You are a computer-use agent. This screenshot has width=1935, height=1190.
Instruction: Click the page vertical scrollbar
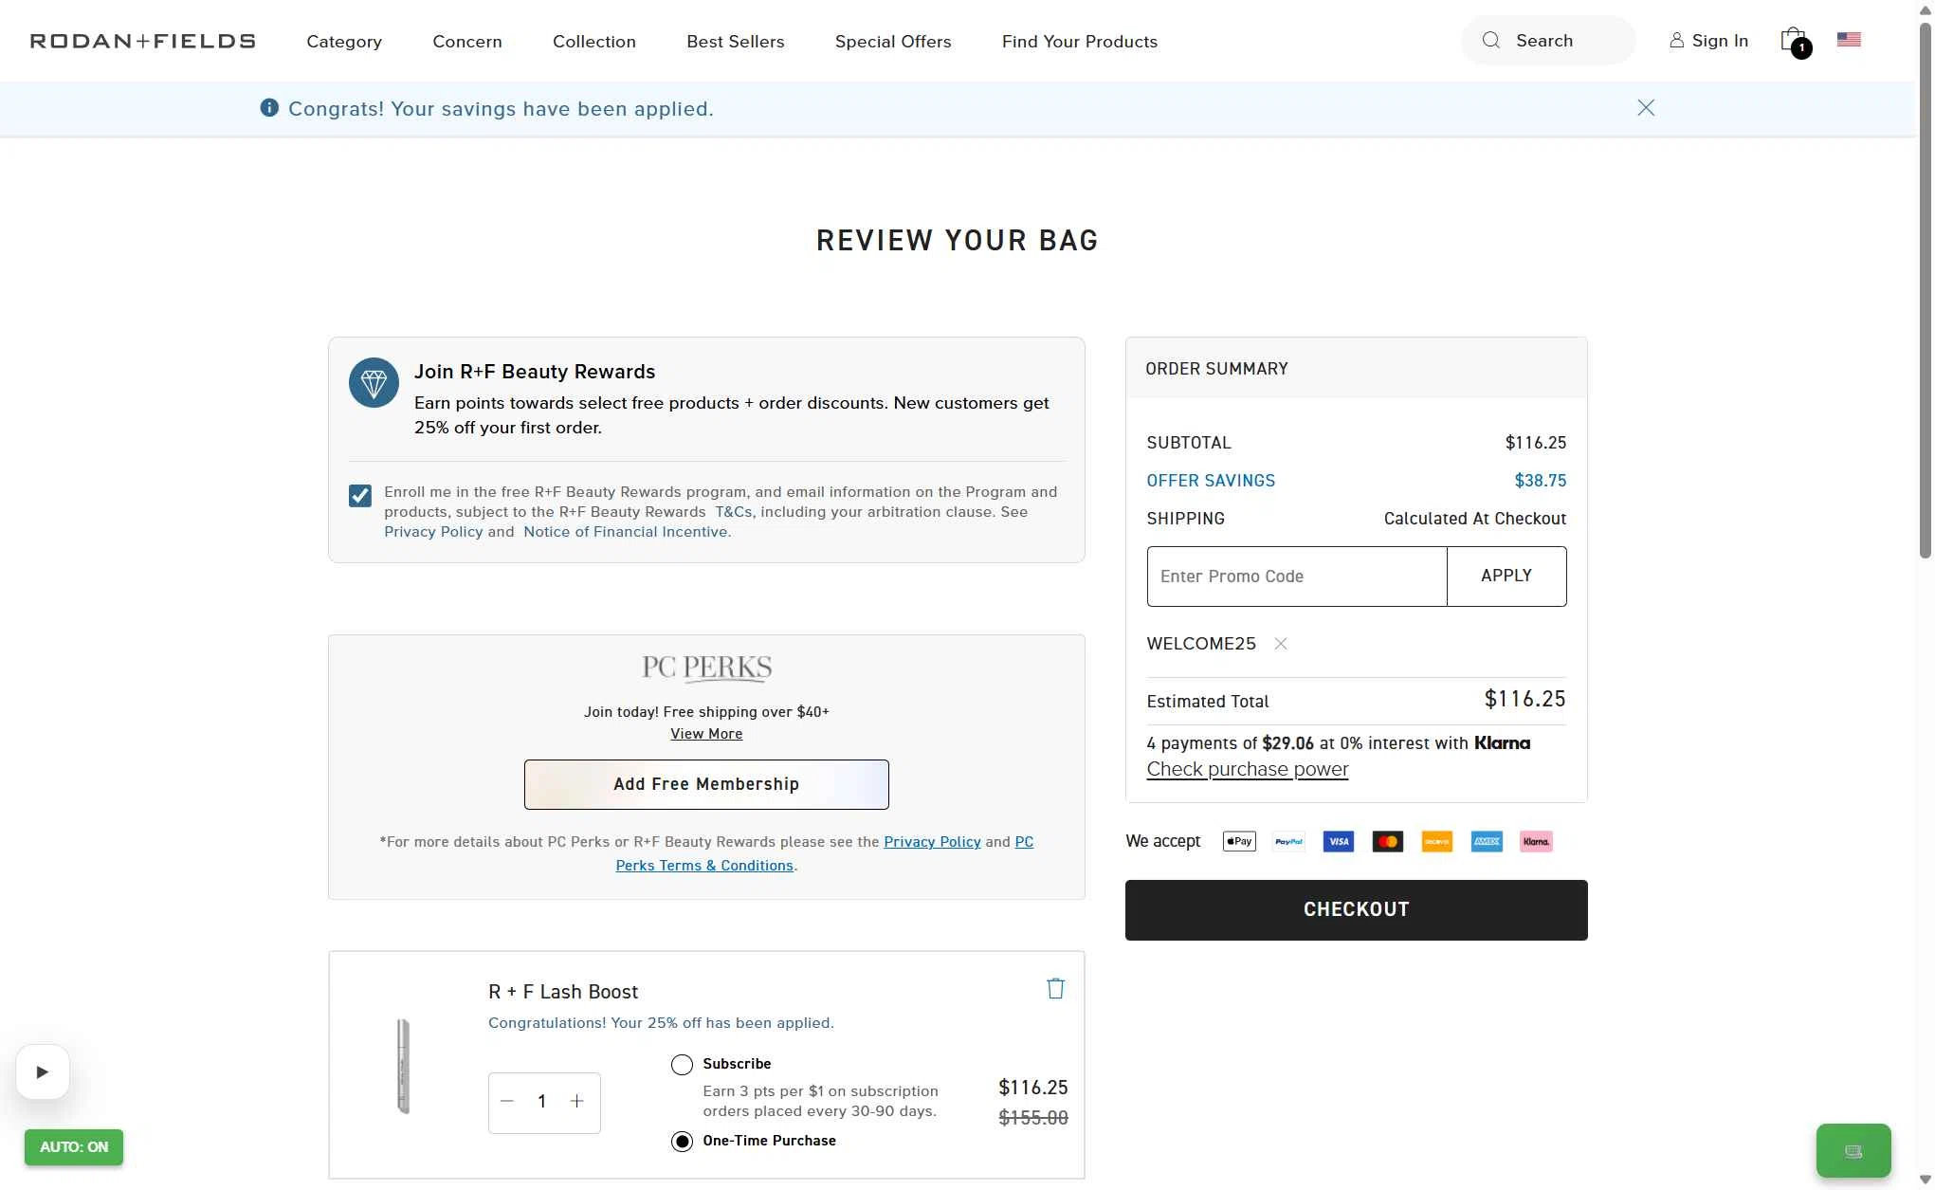pyautogui.click(x=1925, y=289)
